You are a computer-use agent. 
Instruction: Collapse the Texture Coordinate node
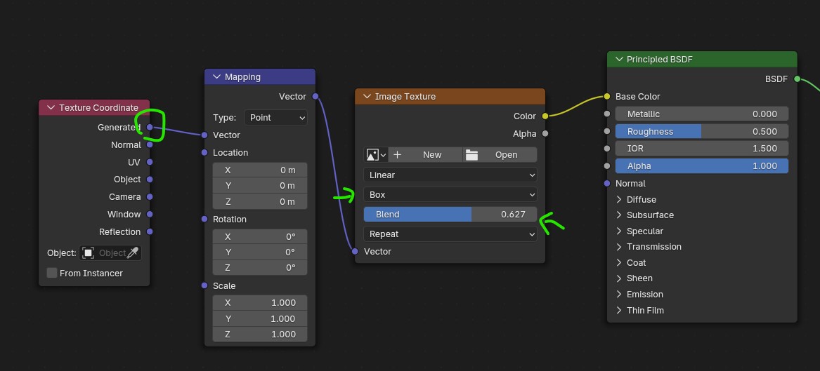pos(51,107)
